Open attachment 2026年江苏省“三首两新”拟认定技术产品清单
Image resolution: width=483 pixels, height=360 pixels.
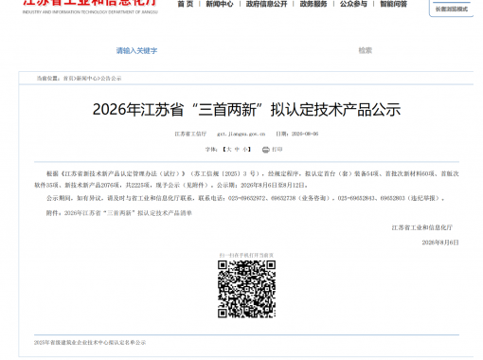pos(128,213)
